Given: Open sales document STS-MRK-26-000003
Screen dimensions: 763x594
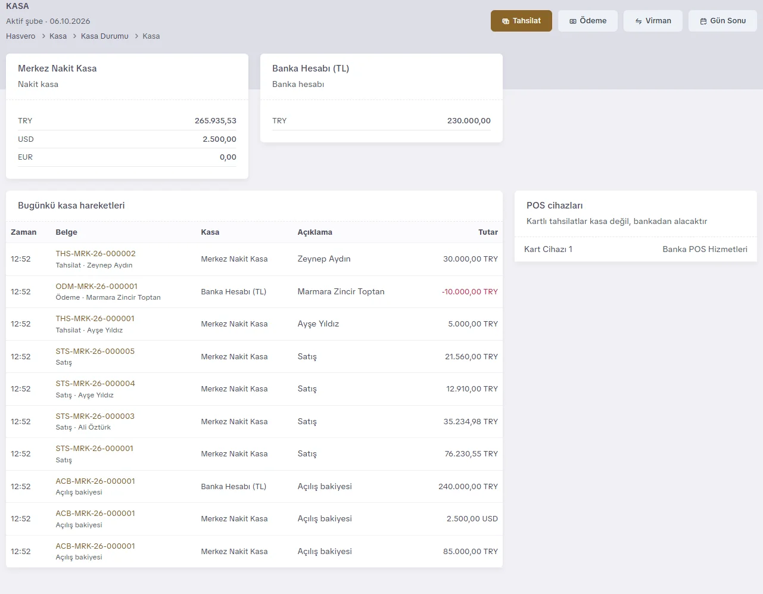Looking at the screenshot, I should coord(95,416).
